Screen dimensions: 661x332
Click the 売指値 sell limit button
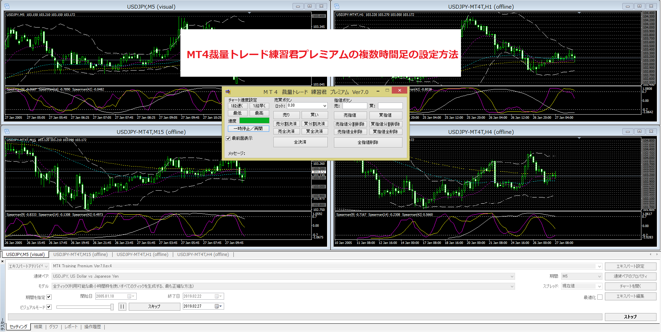point(350,115)
